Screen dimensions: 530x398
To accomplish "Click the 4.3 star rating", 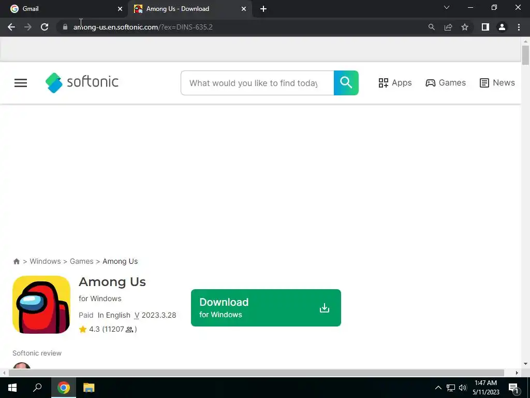I will [x=89, y=329].
